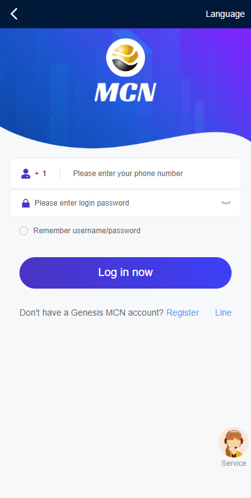This screenshot has width=251, height=498.
Task: Click the Service text under the avatar
Action: coord(233,463)
